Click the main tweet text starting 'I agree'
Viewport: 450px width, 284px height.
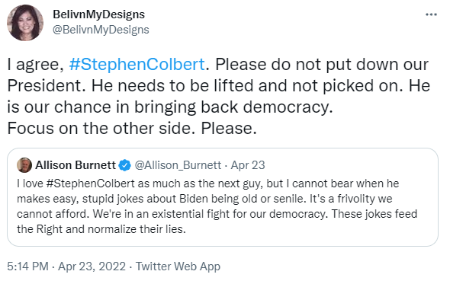click(x=218, y=96)
